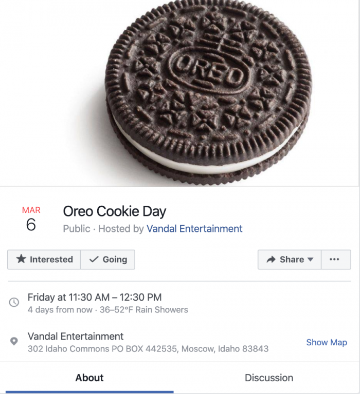Expand the Share dropdown caret
The height and width of the screenshot is (394, 360).
pos(311,260)
